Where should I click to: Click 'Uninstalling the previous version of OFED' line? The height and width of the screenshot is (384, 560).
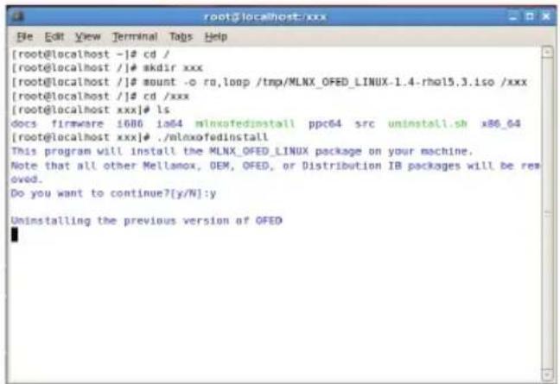click(x=146, y=221)
